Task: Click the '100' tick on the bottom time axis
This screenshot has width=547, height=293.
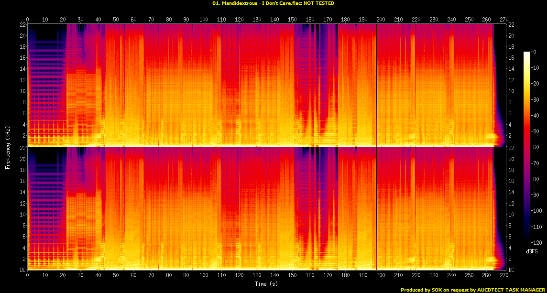Action: pos(204,276)
